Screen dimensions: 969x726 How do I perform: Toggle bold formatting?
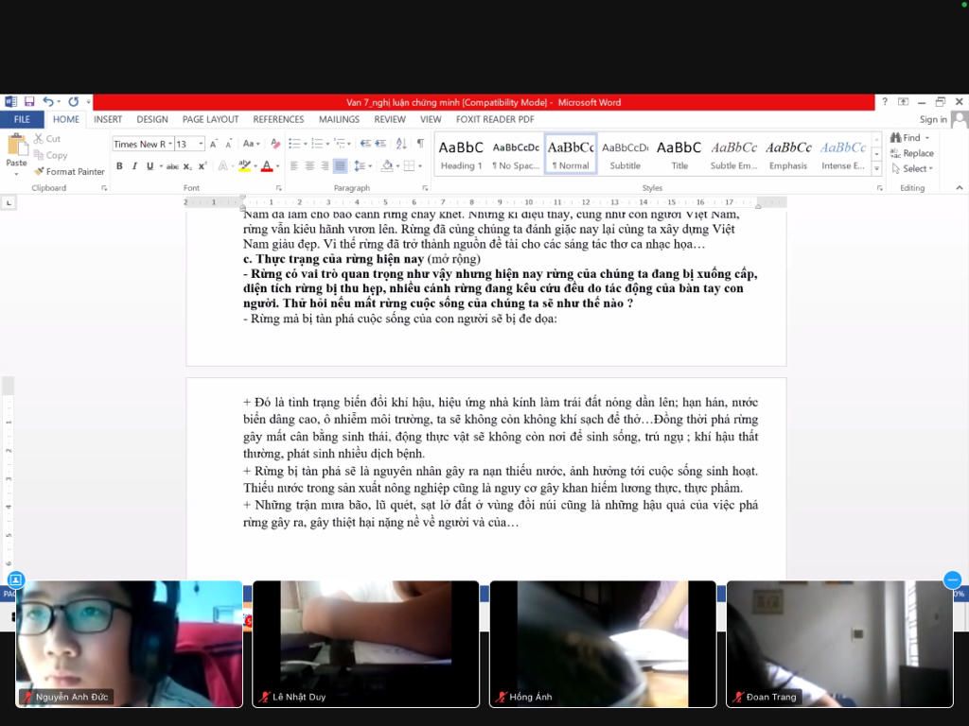pyautogui.click(x=119, y=166)
